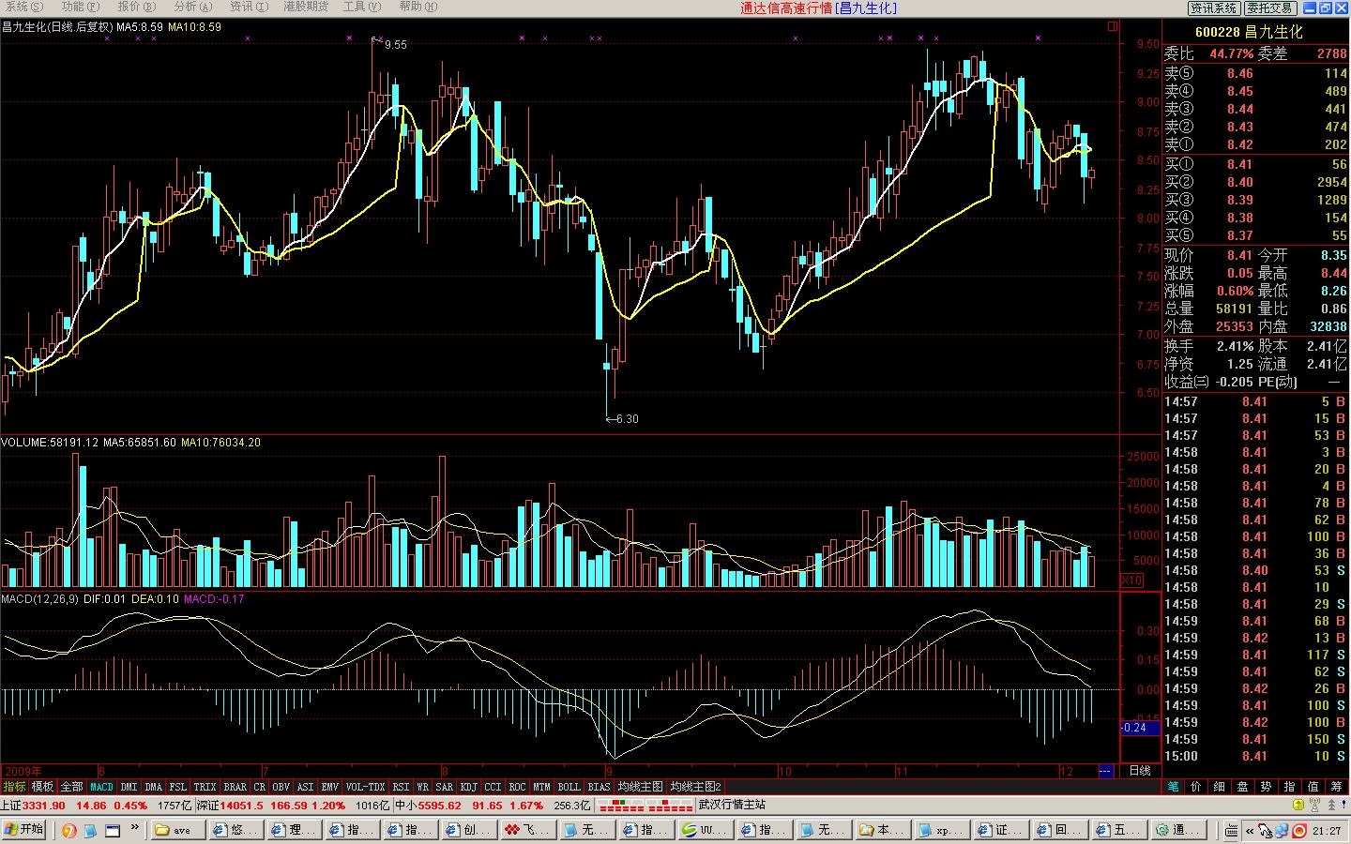The image size is (1351, 844).
Task: Switch to the OBV indicator tab
Action: pos(281,787)
